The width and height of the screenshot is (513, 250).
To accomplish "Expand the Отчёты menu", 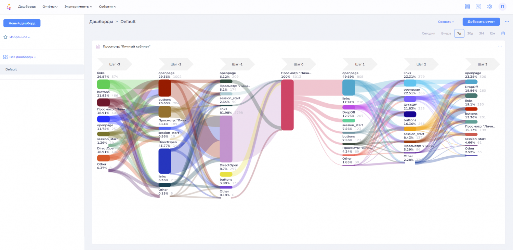I will click(x=50, y=6).
